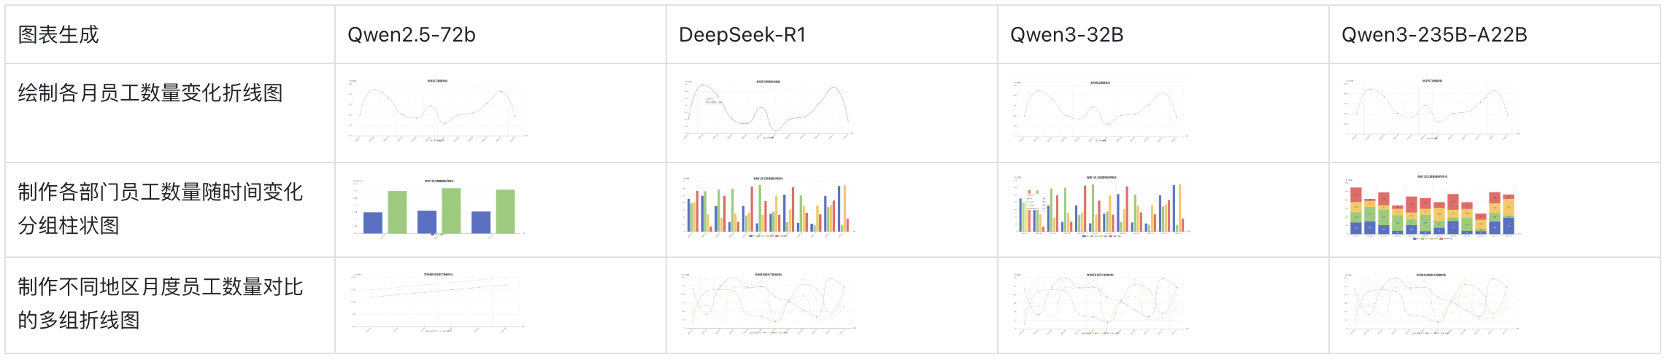Screen dimensions: 1667x360
Task: Click the 绘制各月员工数量变化折线图 row label
Action: pos(150,93)
